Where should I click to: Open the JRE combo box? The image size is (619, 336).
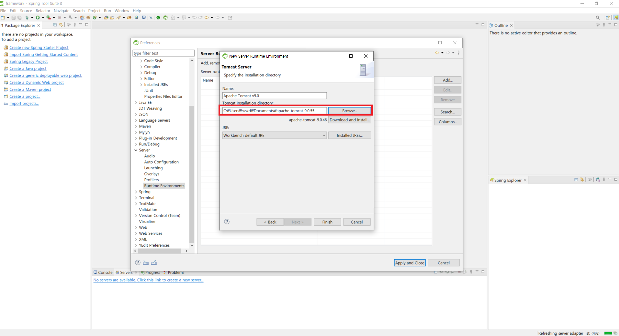pyautogui.click(x=274, y=135)
